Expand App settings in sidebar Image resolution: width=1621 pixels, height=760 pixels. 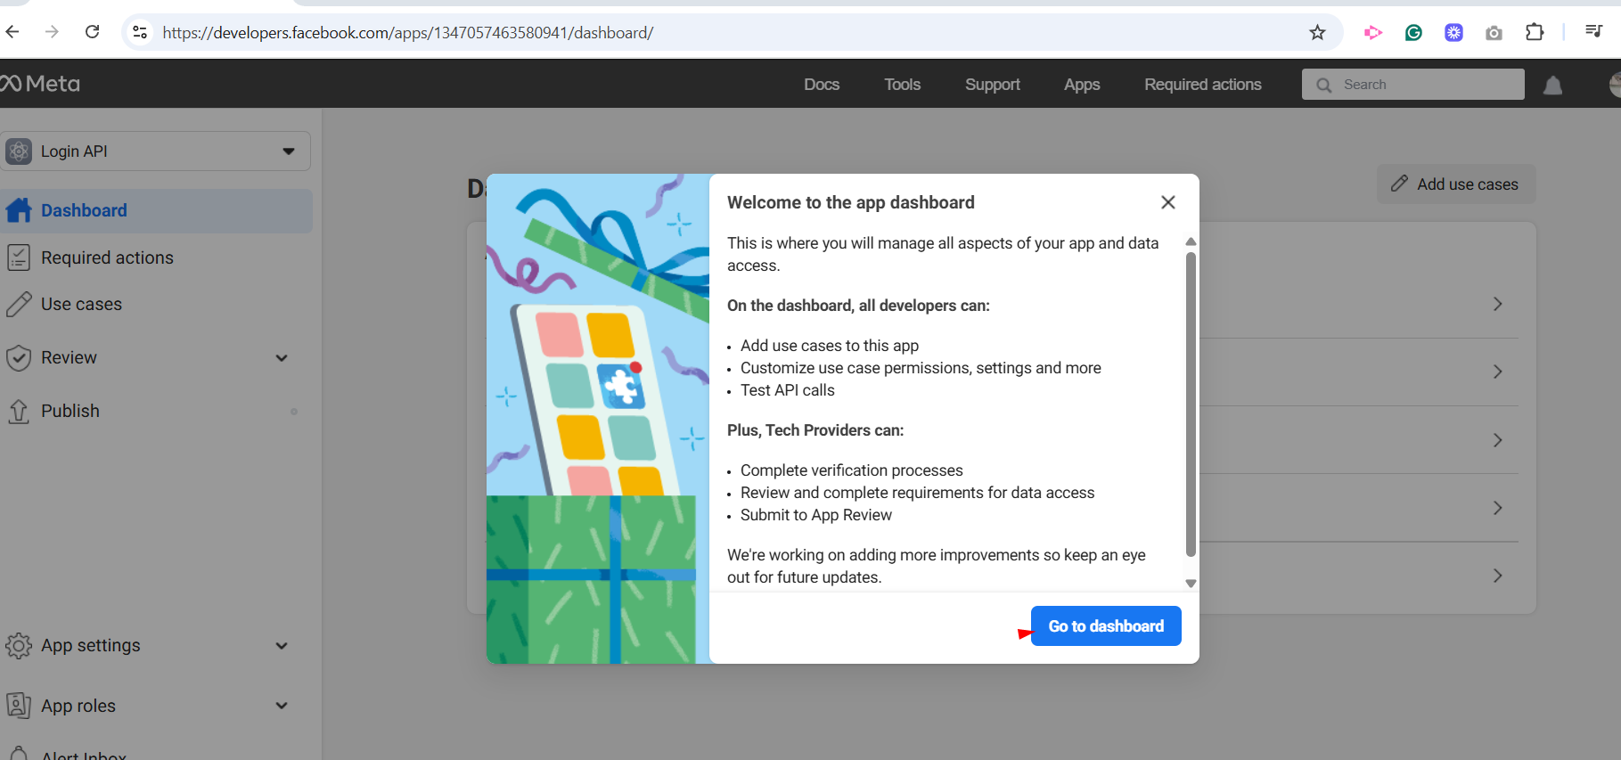pyautogui.click(x=282, y=646)
